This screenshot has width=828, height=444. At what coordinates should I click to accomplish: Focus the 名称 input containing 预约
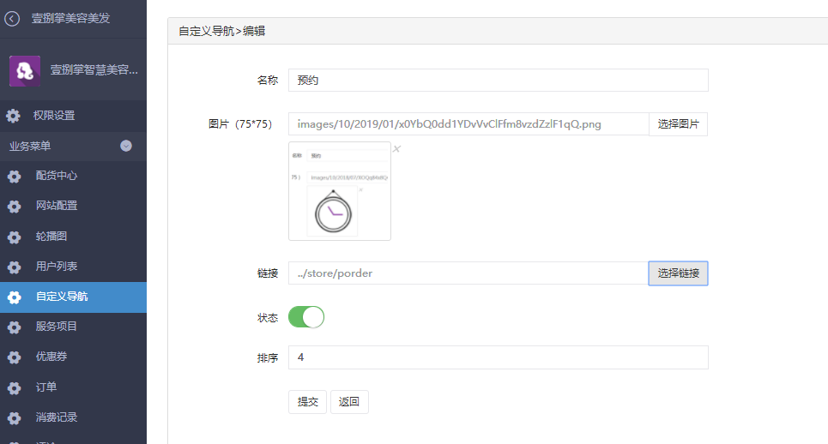[x=498, y=81]
